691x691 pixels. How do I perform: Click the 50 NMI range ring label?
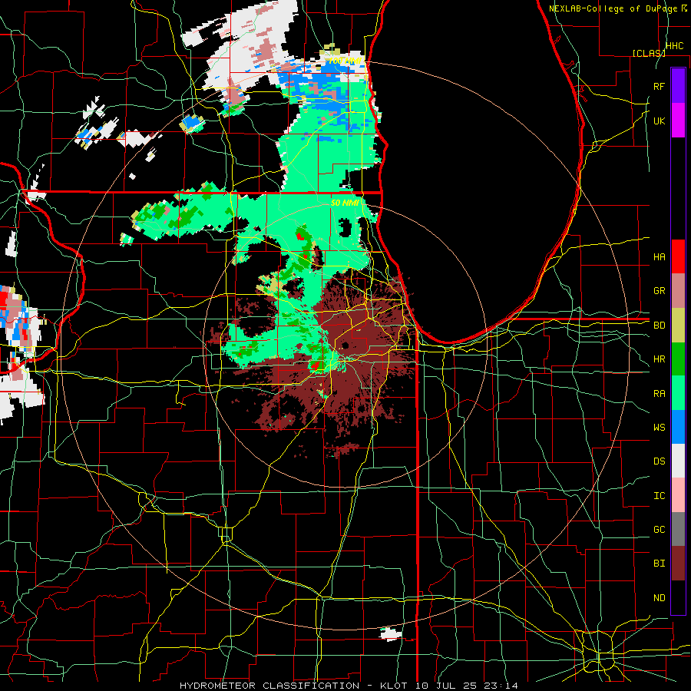click(x=345, y=203)
